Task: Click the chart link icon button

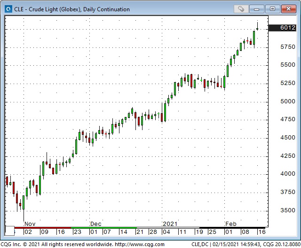Action: point(241,9)
